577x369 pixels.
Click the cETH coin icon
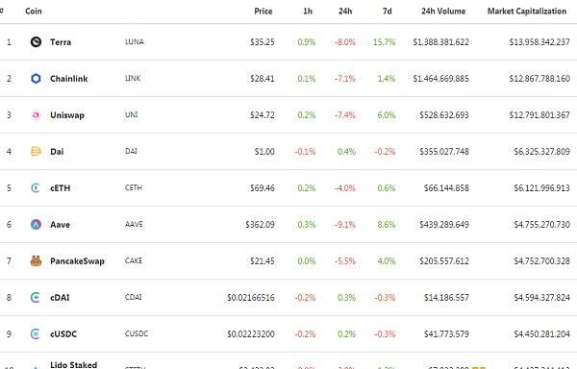(x=36, y=187)
